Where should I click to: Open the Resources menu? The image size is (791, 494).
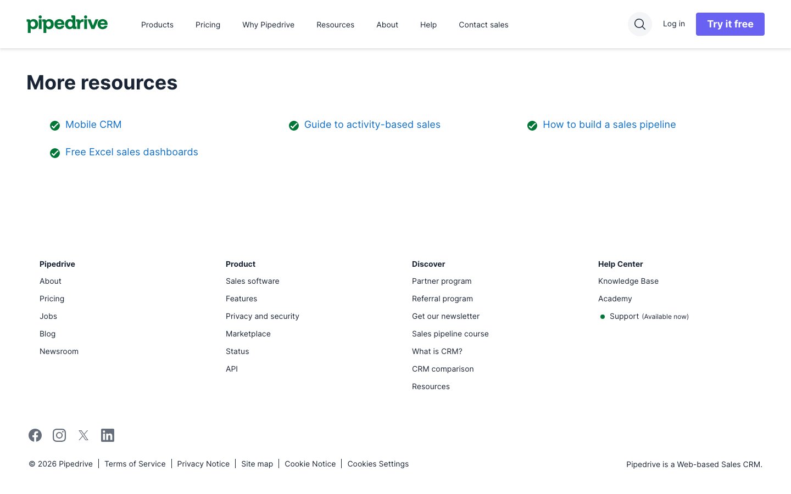point(335,25)
